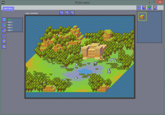Select the small green tile category icon
The height and width of the screenshot is (115, 165).
139,8
